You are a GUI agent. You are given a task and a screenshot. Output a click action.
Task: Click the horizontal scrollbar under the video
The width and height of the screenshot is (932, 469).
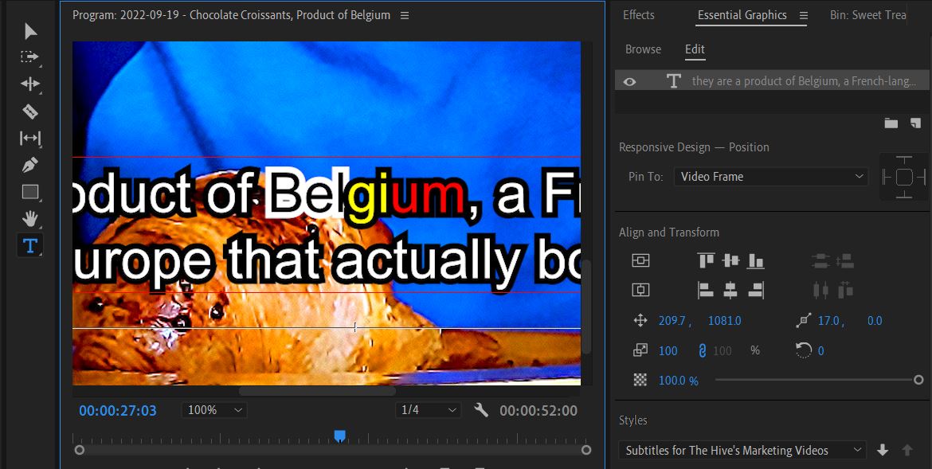tap(317, 391)
